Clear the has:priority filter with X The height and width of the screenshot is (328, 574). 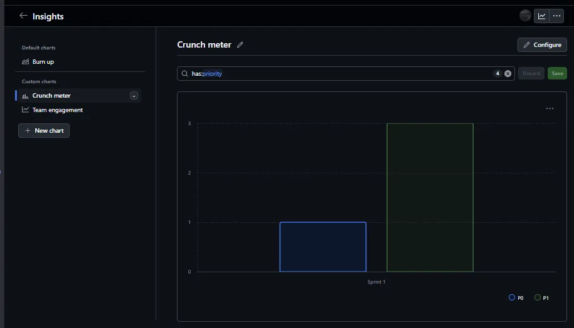(x=508, y=74)
